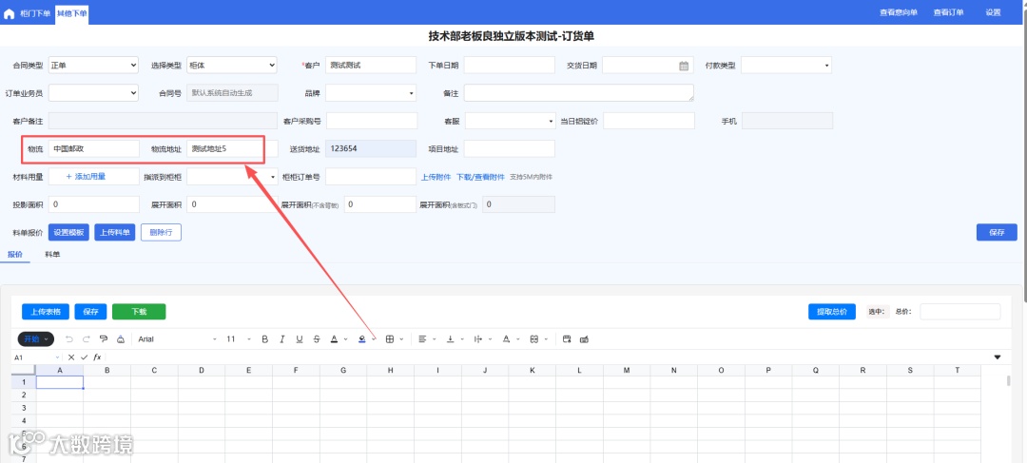Open calendar in 交货日期 field
The height and width of the screenshot is (463, 1027).
click(684, 66)
